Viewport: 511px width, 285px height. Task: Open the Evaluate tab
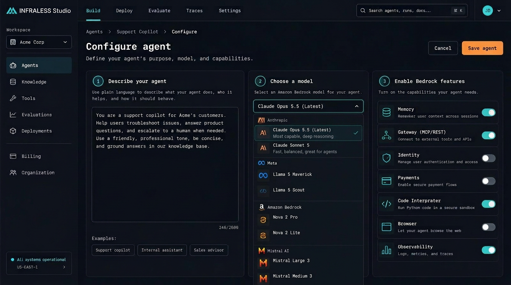pyautogui.click(x=159, y=11)
